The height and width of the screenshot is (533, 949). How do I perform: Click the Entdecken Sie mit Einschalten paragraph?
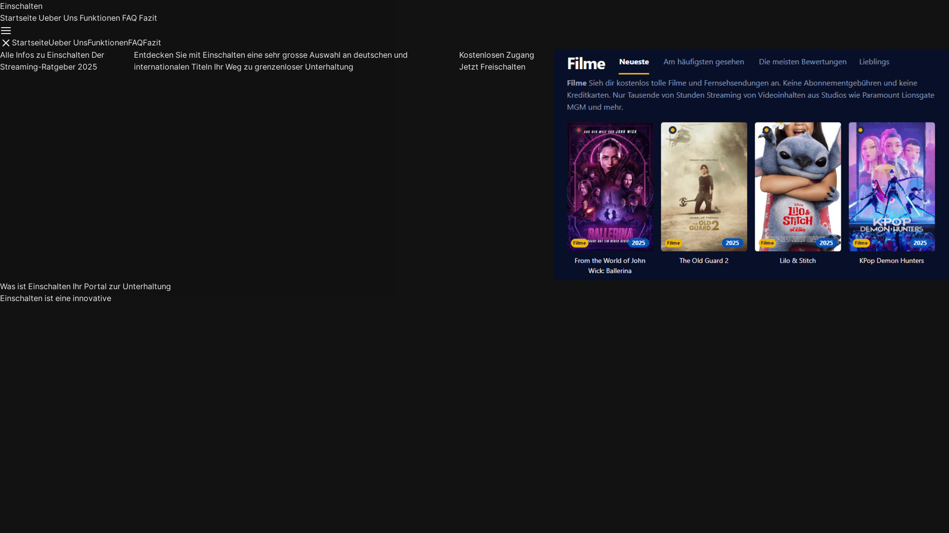(x=271, y=61)
